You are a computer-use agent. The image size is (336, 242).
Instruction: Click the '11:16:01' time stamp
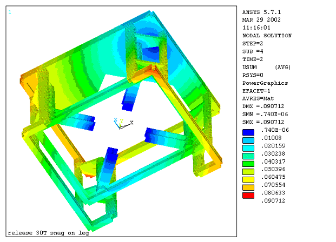[256, 28]
